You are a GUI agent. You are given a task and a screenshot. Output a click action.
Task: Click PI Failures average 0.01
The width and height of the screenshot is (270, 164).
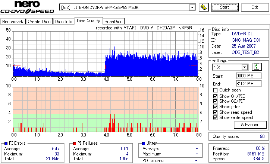point(124,149)
